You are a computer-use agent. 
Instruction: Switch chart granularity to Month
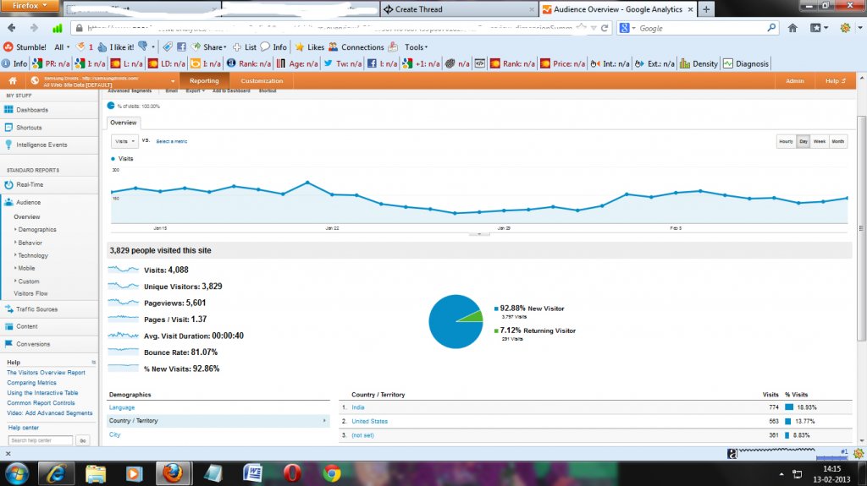[x=837, y=141]
